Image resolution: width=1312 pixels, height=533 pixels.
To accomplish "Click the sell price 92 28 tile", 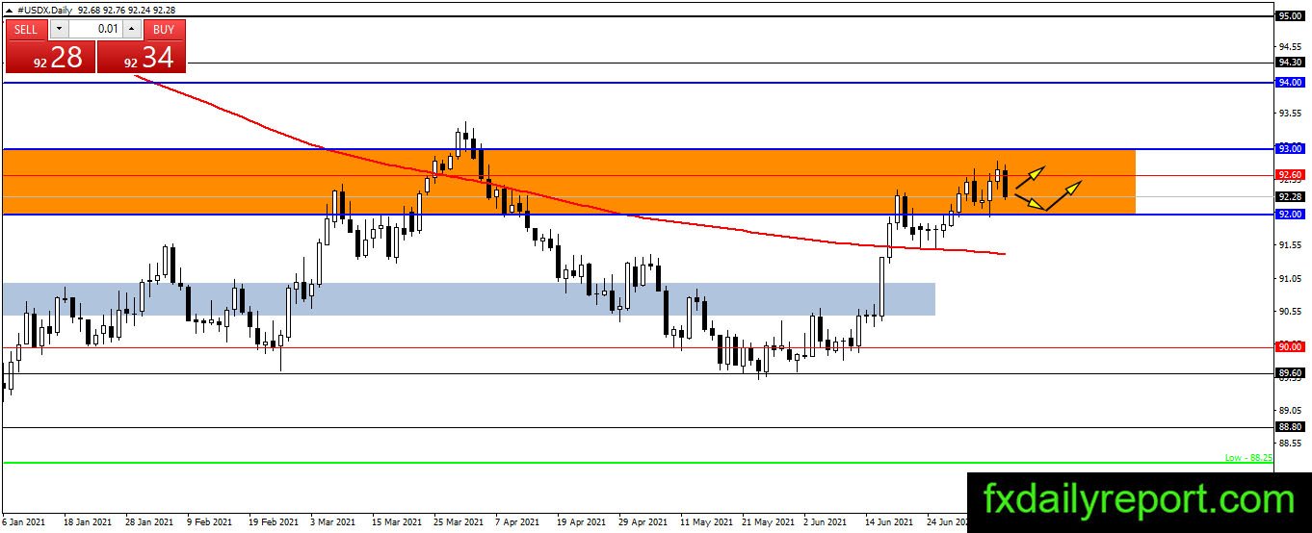I will click(51, 58).
